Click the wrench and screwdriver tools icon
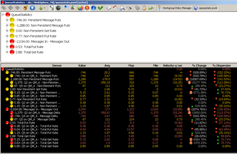Viewport: 237px width, 154px height. (129, 8)
